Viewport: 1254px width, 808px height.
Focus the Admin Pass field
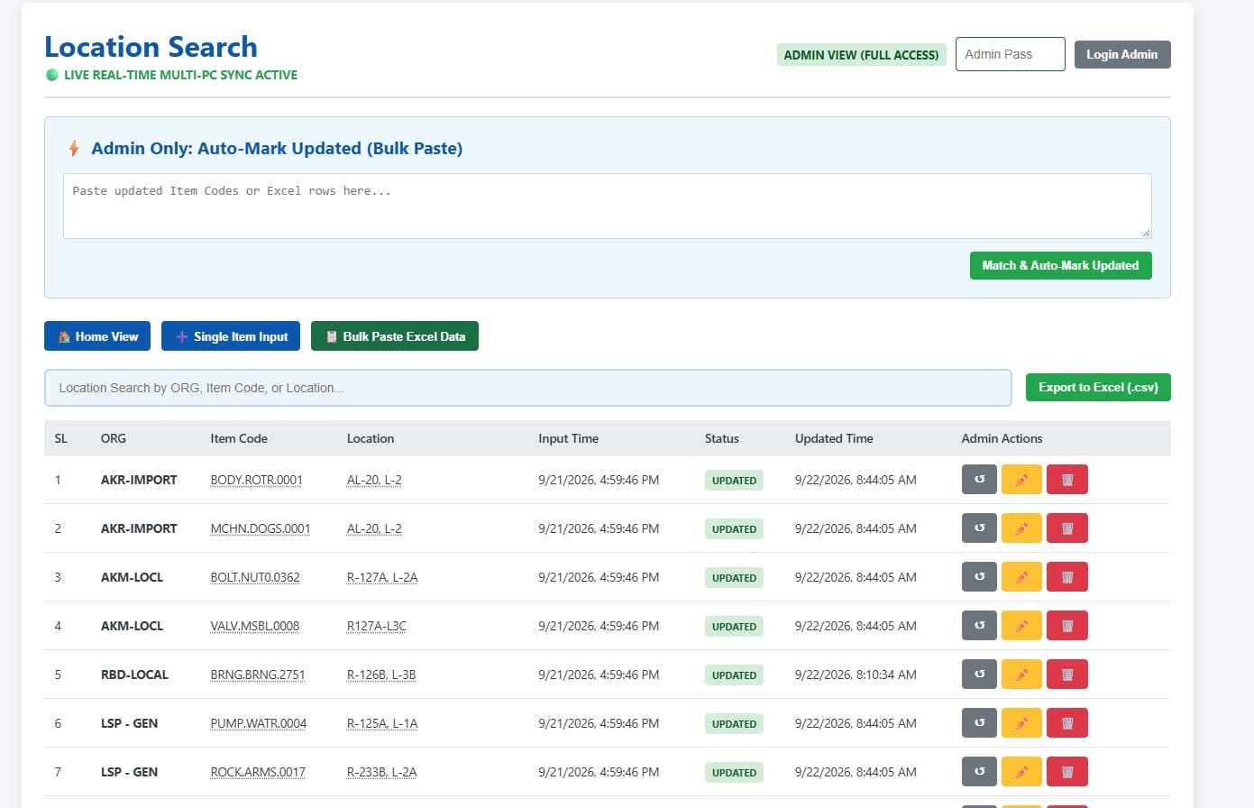click(1010, 54)
